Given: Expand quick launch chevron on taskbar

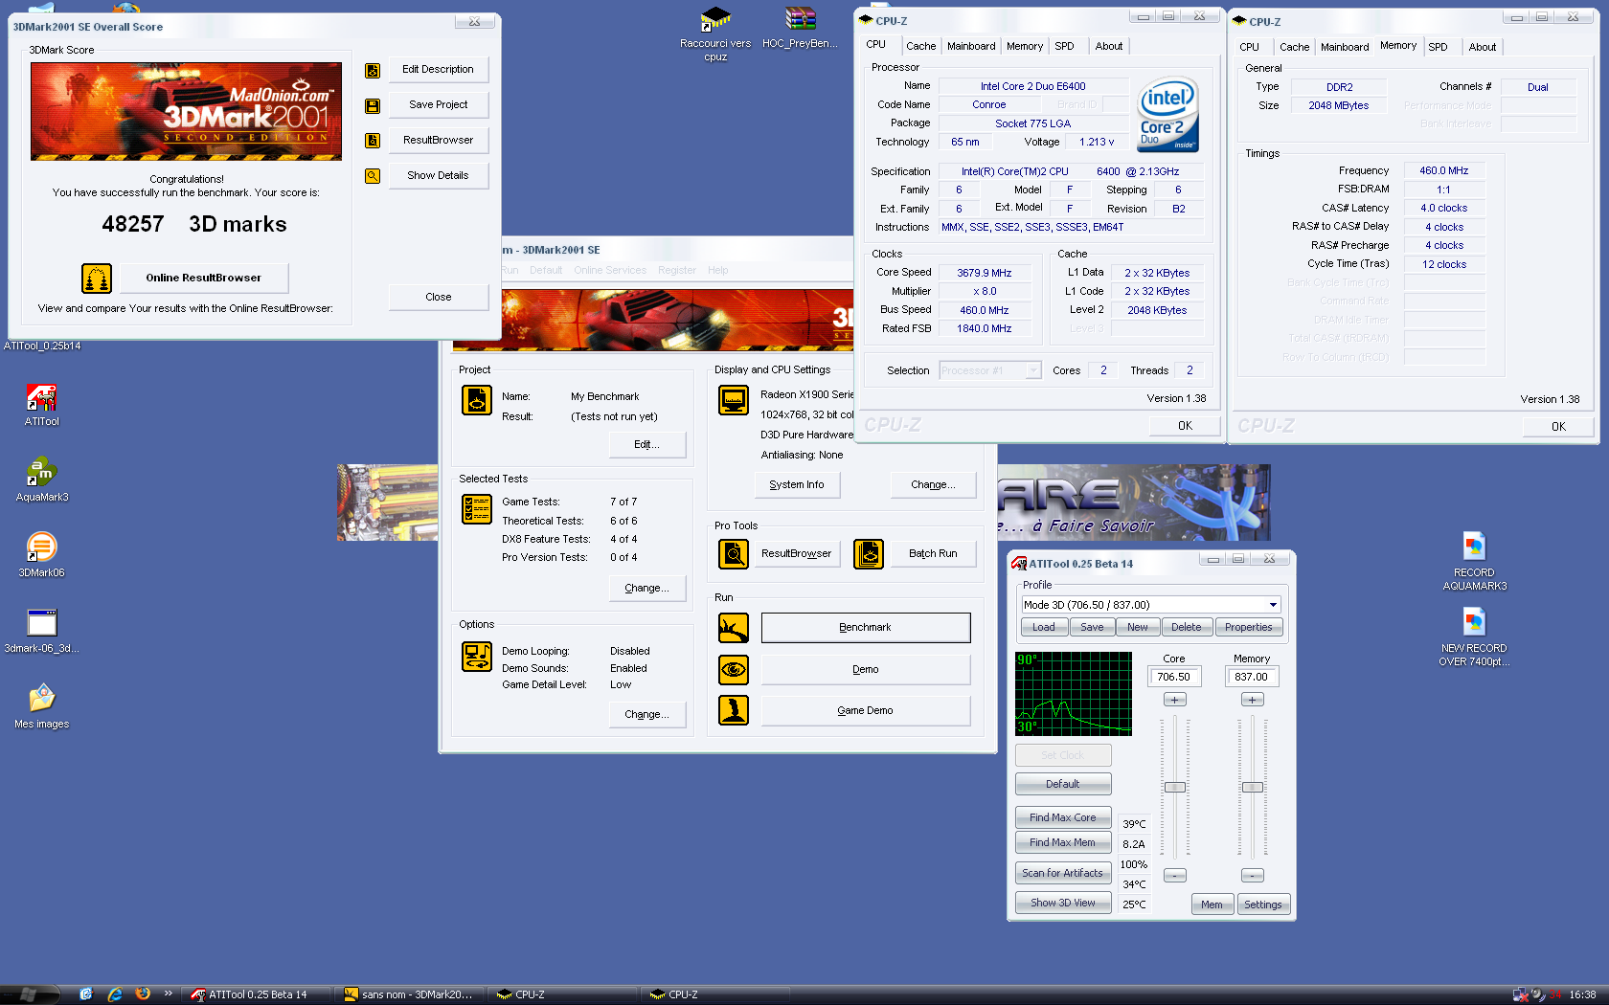Looking at the screenshot, I should coord(169,994).
